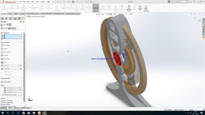
Task: Click the Undo arrow in Mate panel
Action: (7, 25)
